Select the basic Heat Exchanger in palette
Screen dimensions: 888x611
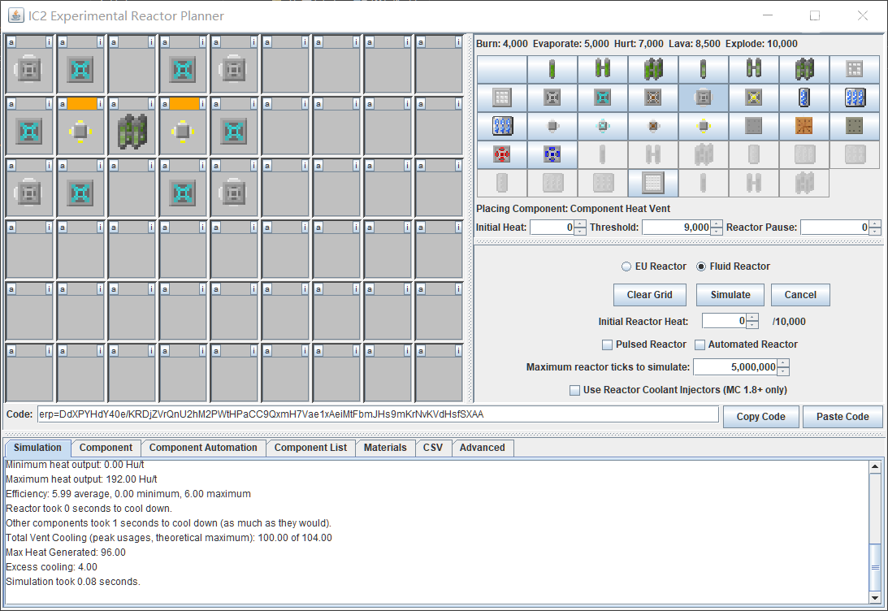552,126
